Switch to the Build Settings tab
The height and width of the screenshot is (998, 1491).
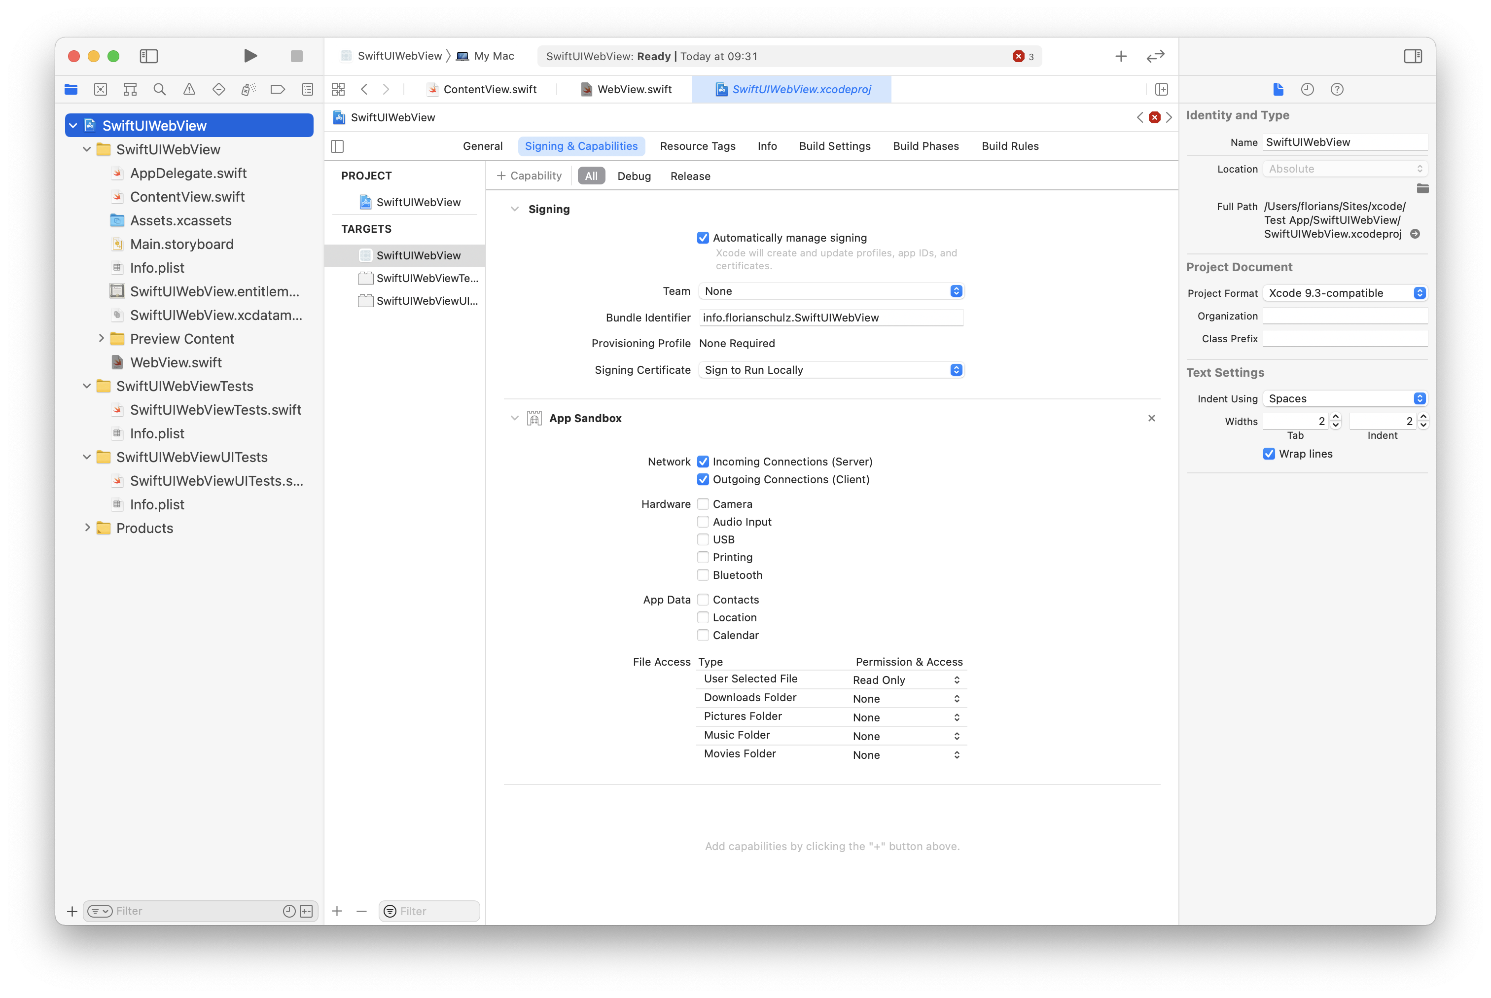click(x=834, y=146)
